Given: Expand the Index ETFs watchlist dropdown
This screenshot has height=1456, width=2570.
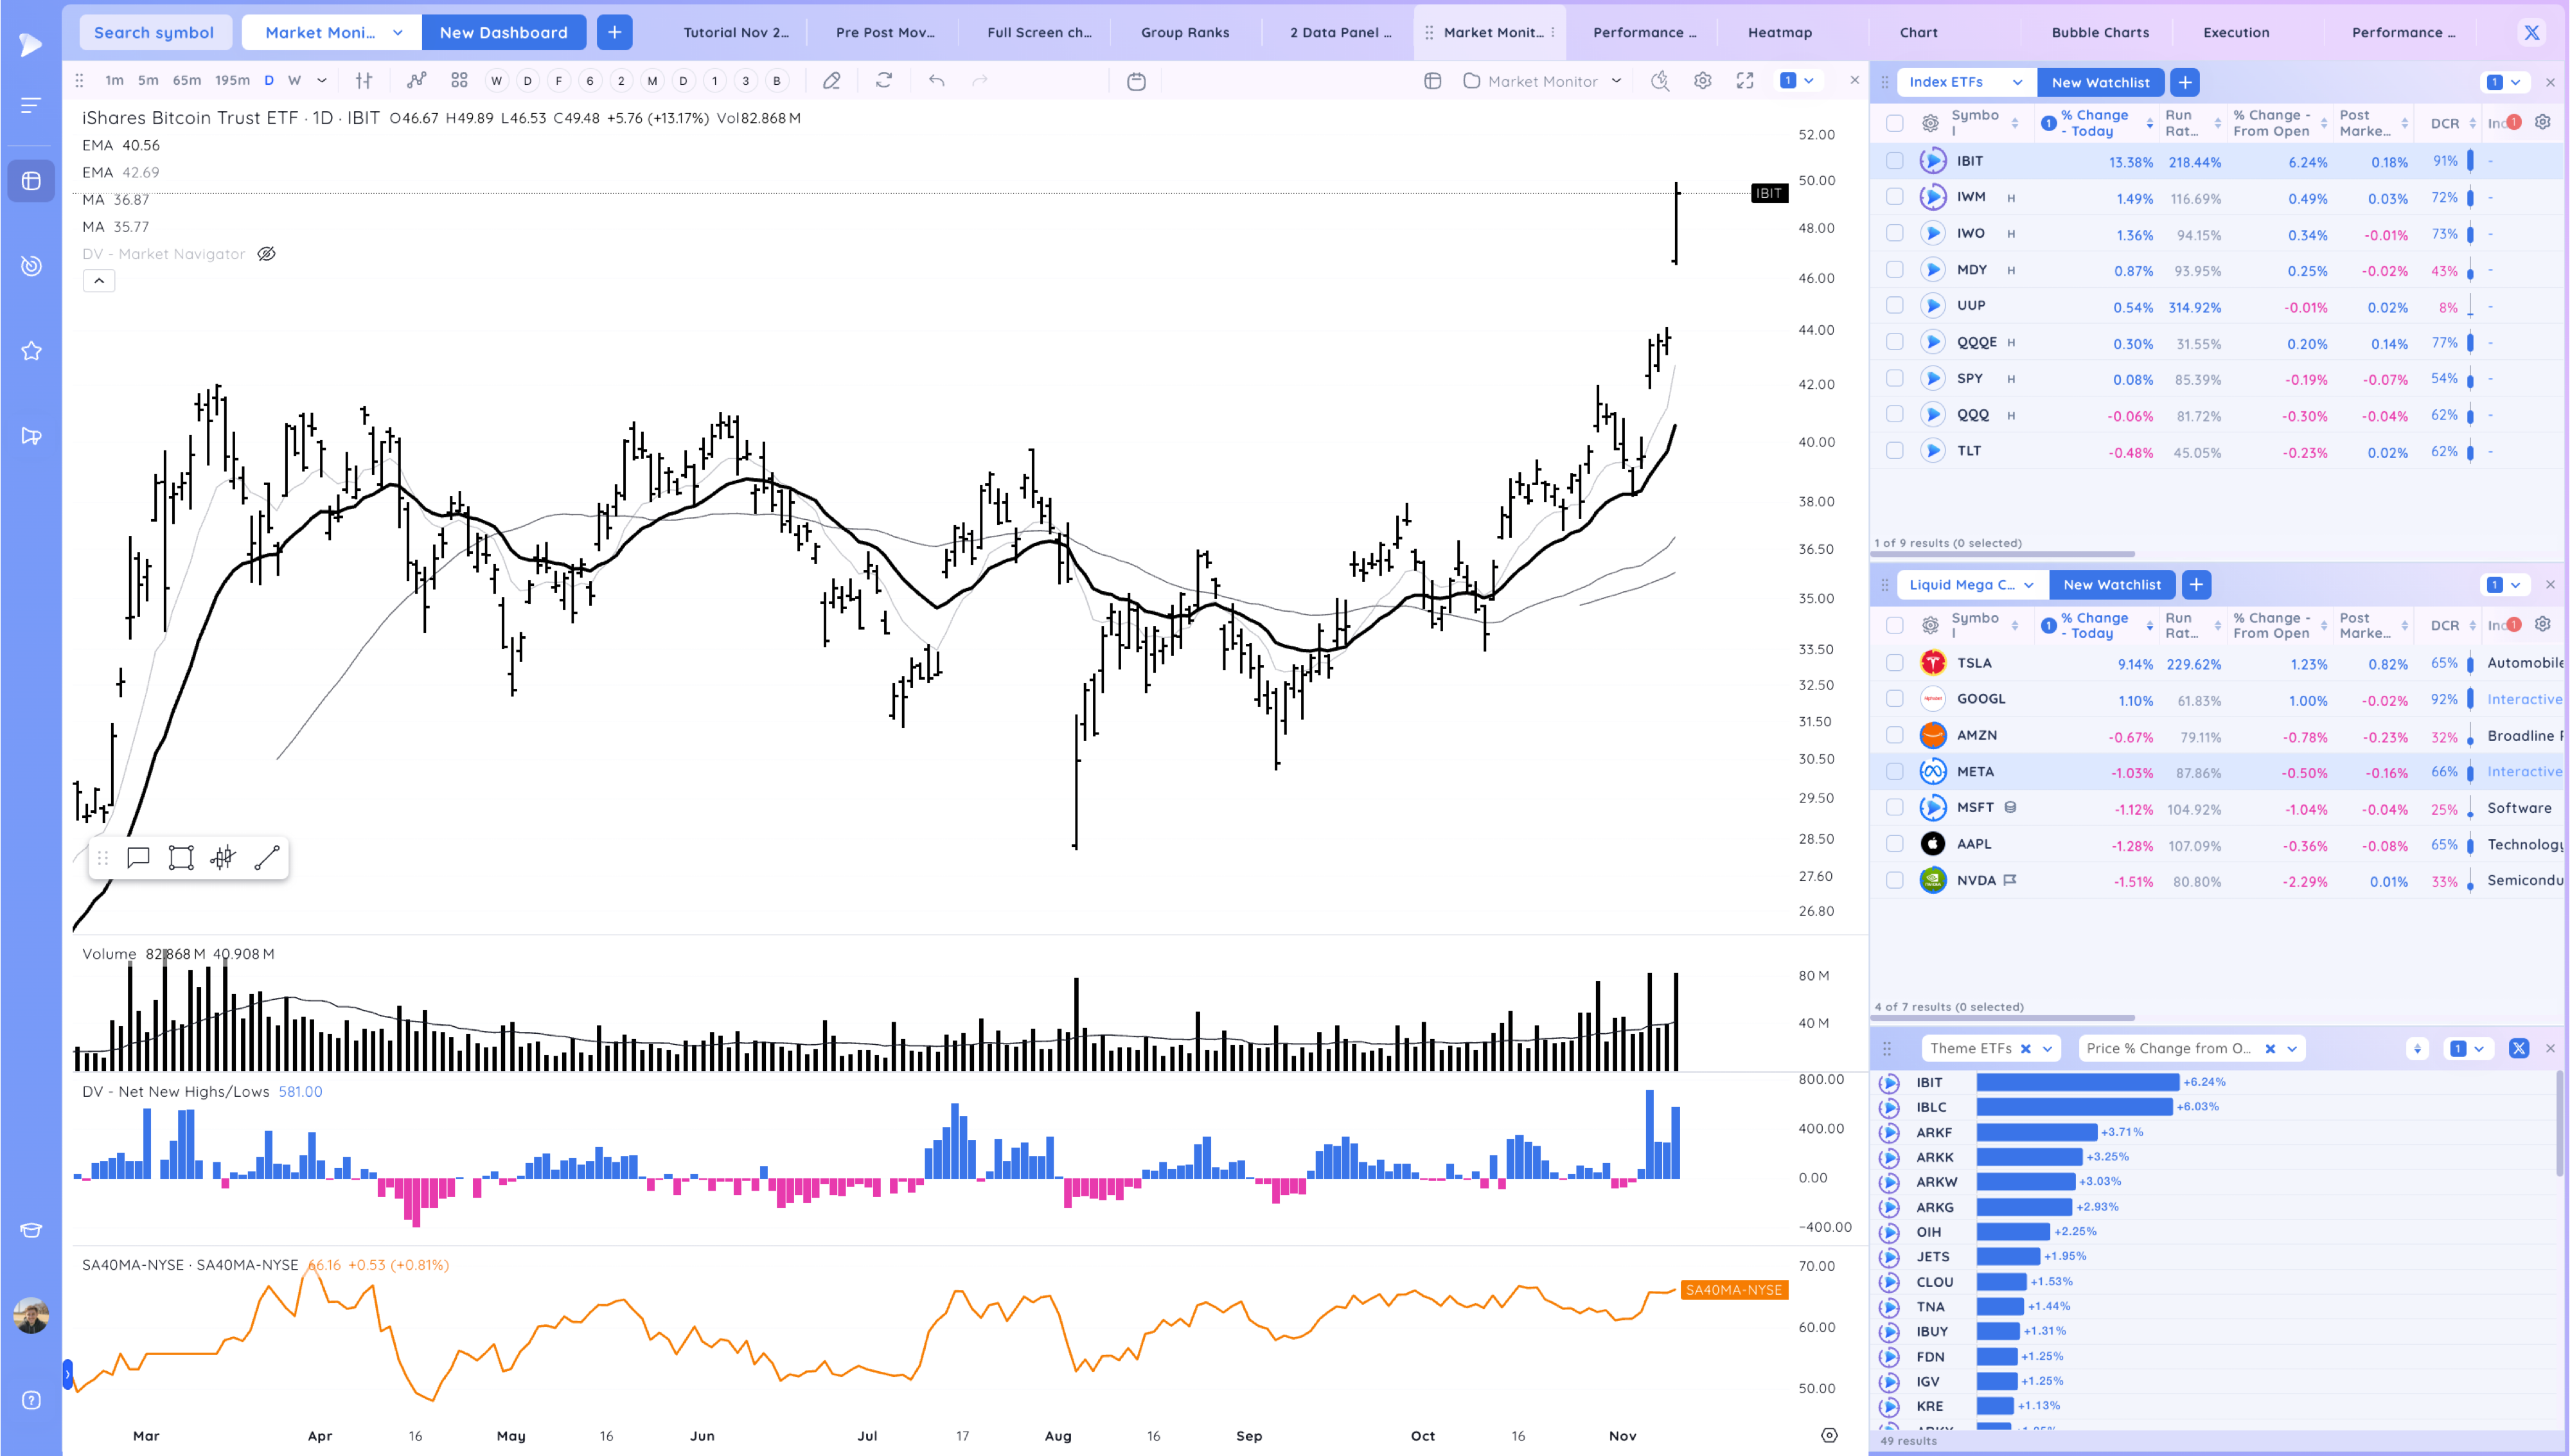Looking at the screenshot, I should [2017, 82].
